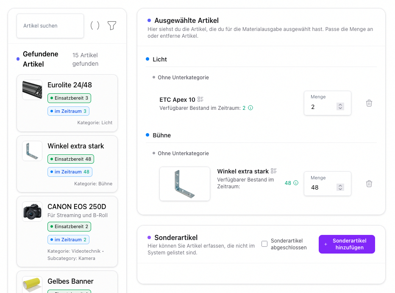
Task: Select the CANON EOS 250D article title
Action: (x=77, y=207)
